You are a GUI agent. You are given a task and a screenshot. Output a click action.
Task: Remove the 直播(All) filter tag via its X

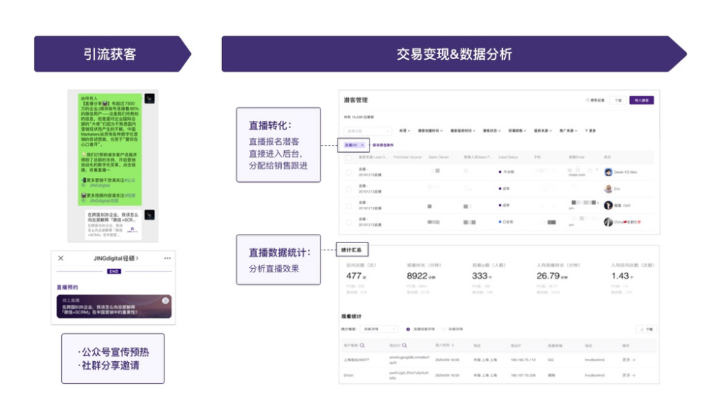(362, 143)
